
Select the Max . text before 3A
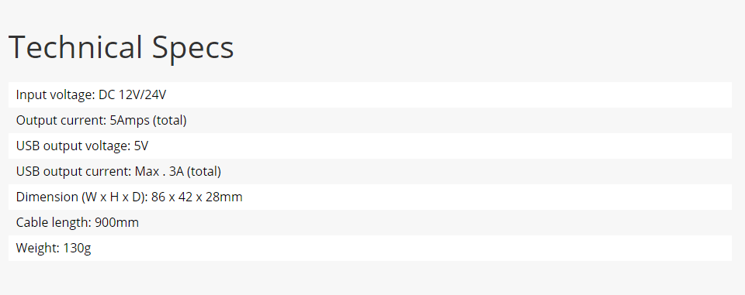(150, 172)
